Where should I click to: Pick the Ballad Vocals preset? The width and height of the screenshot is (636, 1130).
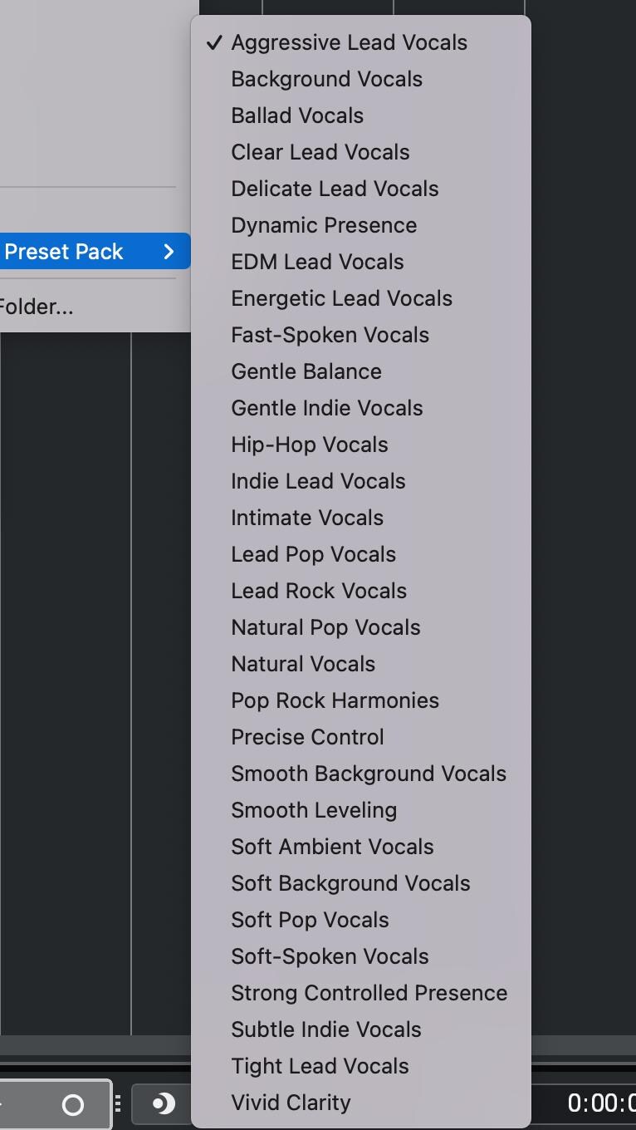(x=297, y=115)
